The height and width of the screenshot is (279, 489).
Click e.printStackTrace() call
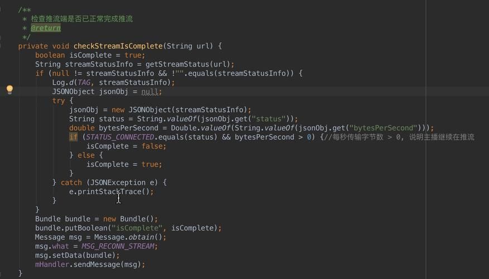(111, 191)
